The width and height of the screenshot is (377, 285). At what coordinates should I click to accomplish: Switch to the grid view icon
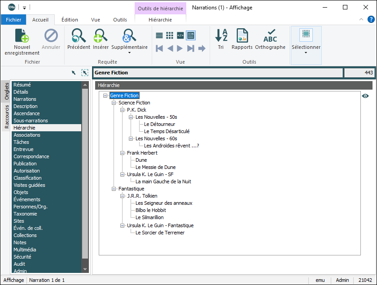pyautogui.click(x=170, y=35)
